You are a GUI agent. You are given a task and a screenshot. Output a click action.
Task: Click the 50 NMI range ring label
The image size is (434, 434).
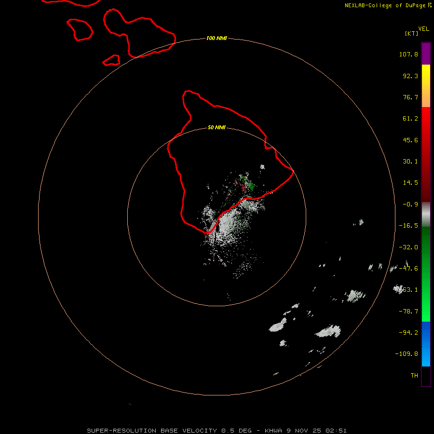click(x=217, y=127)
